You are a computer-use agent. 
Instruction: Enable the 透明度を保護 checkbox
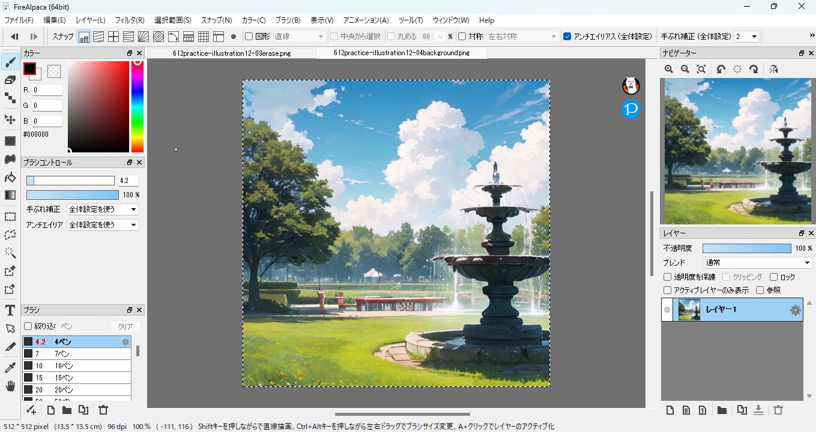pos(667,277)
